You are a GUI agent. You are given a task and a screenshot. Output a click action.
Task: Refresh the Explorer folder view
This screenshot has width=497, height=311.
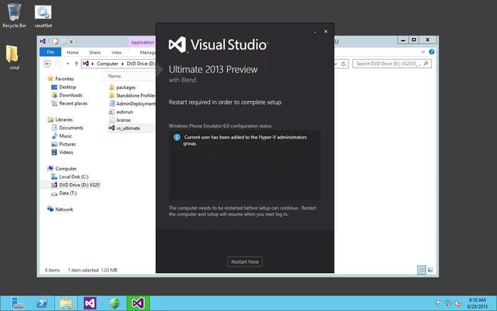[344, 64]
